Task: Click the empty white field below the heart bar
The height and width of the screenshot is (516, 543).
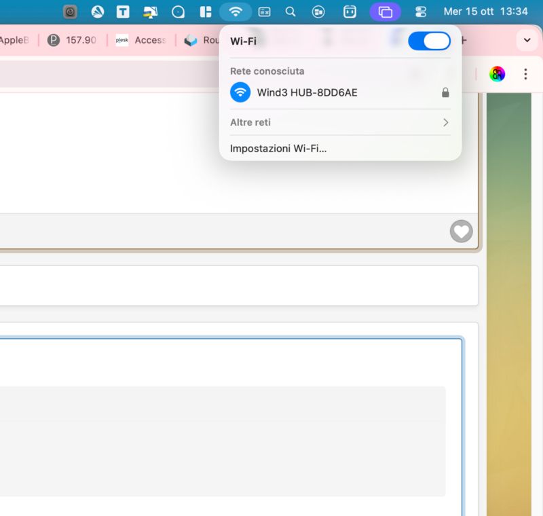Action: point(239,286)
